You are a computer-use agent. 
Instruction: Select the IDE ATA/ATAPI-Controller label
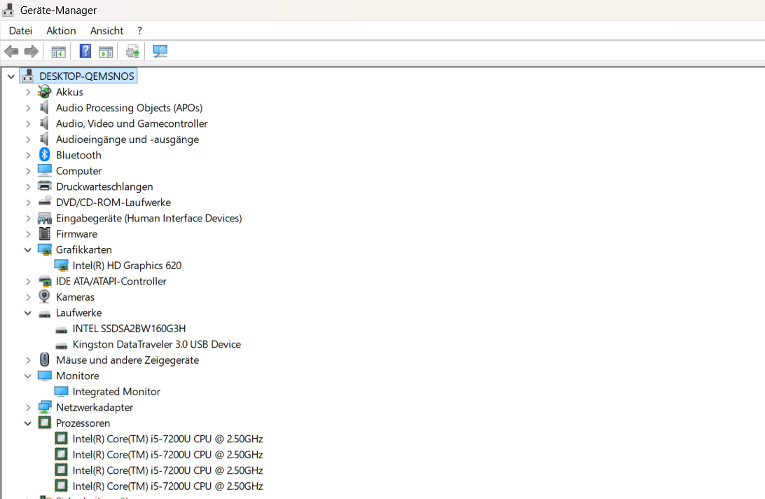[x=111, y=281]
